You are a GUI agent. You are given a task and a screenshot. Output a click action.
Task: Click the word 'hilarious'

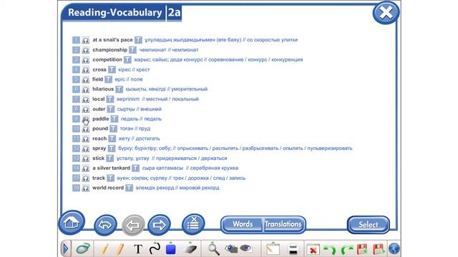pyautogui.click(x=103, y=89)
